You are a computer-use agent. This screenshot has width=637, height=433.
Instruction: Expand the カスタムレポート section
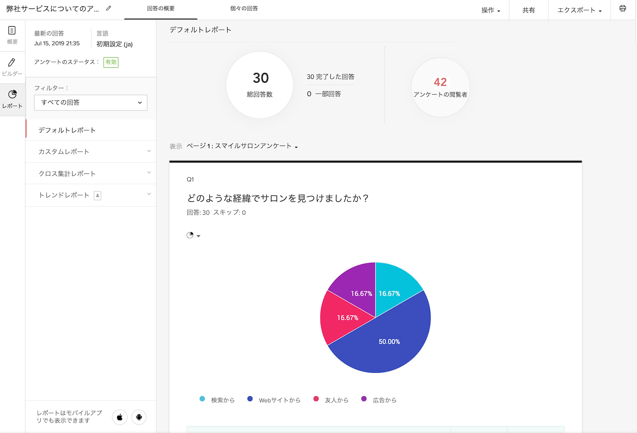[91, 151]
